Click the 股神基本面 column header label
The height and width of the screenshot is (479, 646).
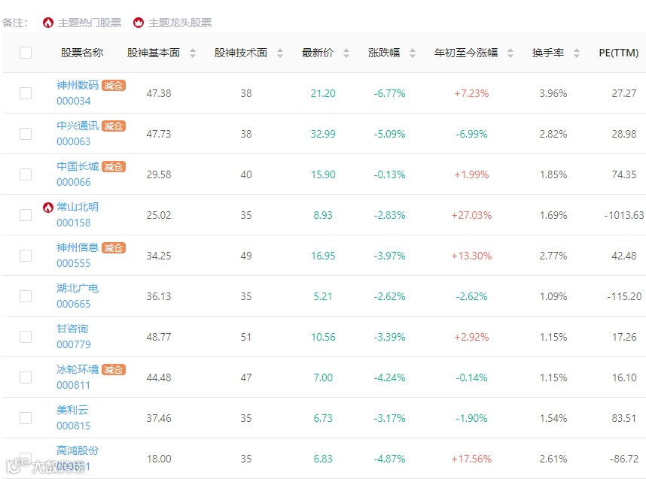click(154, 53)
